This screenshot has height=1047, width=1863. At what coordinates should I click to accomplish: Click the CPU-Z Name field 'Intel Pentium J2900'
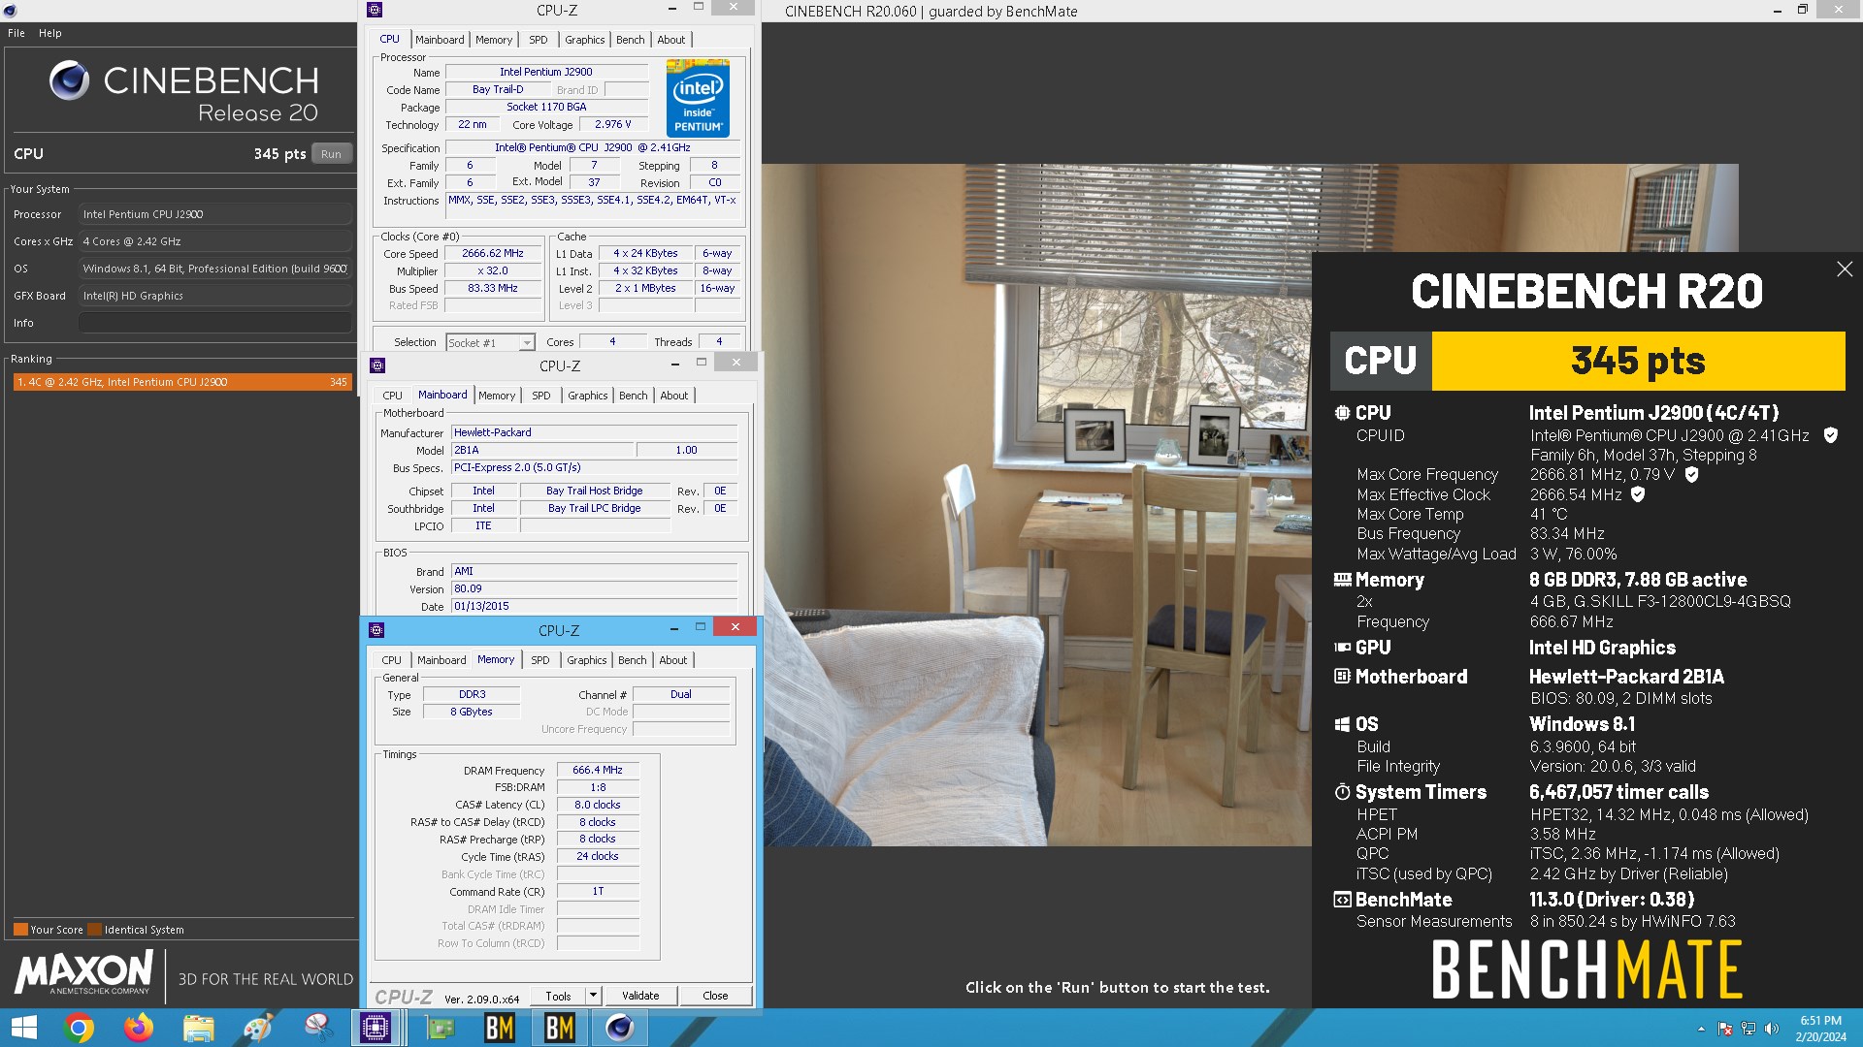(x=546, y=72)
